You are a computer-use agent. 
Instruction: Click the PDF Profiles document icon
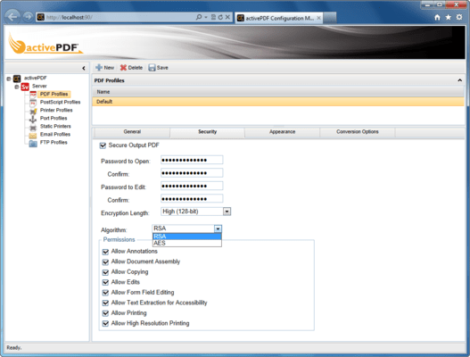pos(33,95)
